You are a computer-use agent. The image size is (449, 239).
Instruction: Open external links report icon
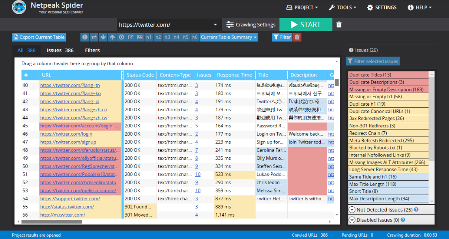(131, 37)
